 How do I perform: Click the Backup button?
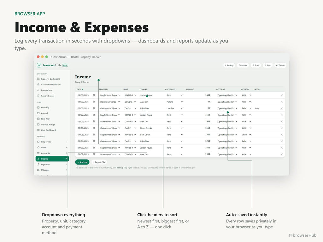point(229,65)
